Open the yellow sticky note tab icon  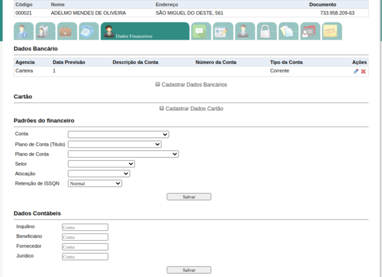tap(332, 31)
